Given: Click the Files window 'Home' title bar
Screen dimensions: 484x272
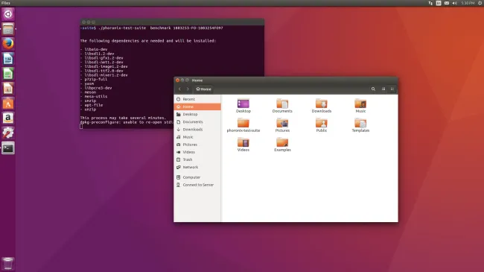Looking at the screenshot, I should (286, 80).
